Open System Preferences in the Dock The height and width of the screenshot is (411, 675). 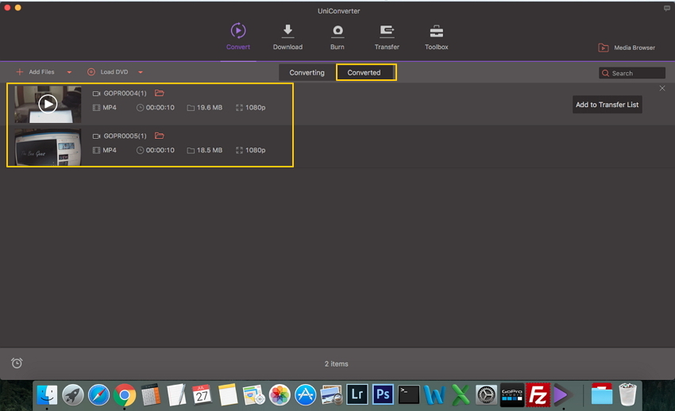click(x=486, y=394)
